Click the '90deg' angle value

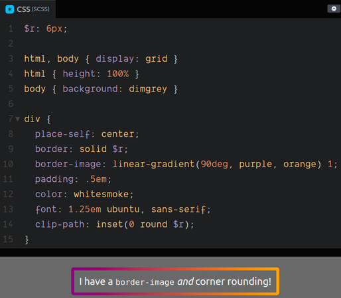(214, 164)
